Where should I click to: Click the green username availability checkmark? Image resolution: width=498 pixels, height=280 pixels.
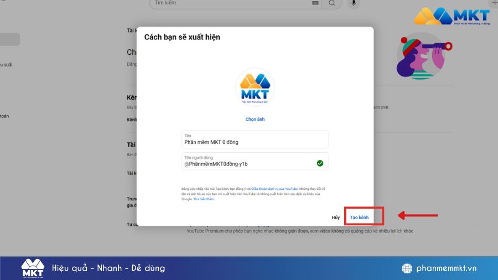(320, 163)
